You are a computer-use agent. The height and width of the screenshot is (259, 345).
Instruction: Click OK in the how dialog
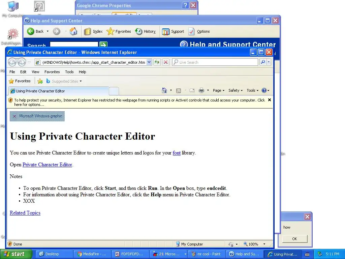click(x=294, y=239)
